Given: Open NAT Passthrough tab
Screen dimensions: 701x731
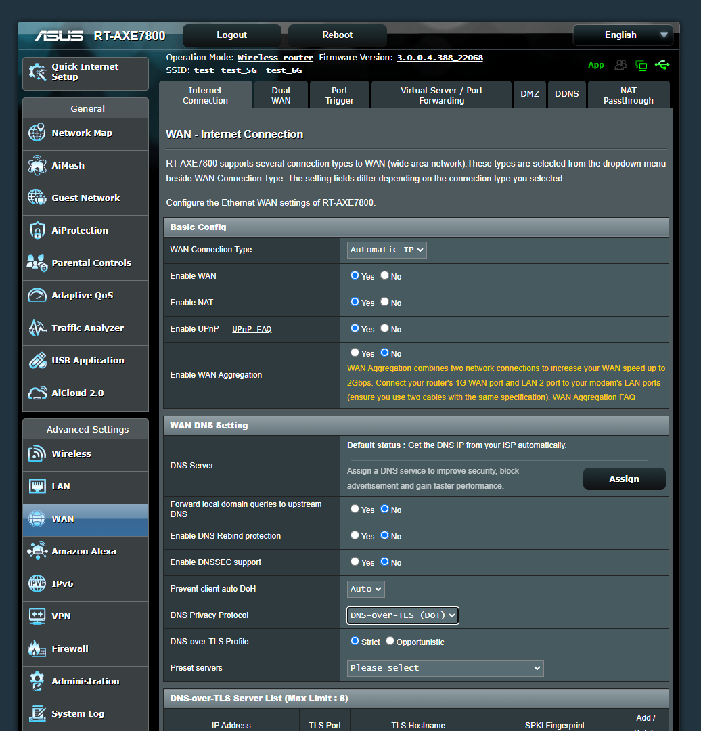Looking at the screenshot, I should [629, 95].
